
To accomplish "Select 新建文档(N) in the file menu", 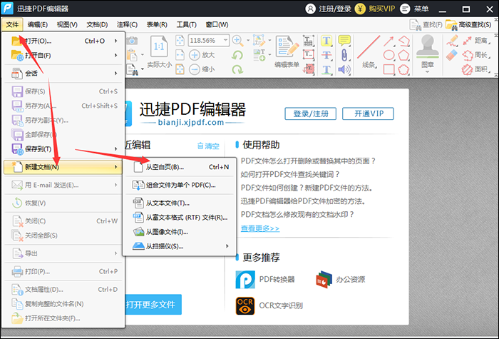I will tap(63, 167).
